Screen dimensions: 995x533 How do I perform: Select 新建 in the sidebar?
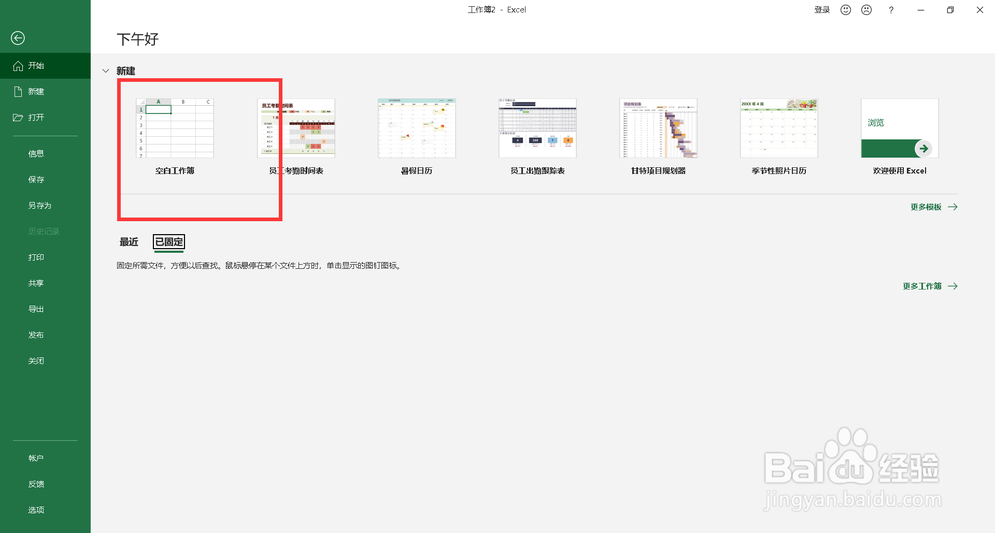45,92
